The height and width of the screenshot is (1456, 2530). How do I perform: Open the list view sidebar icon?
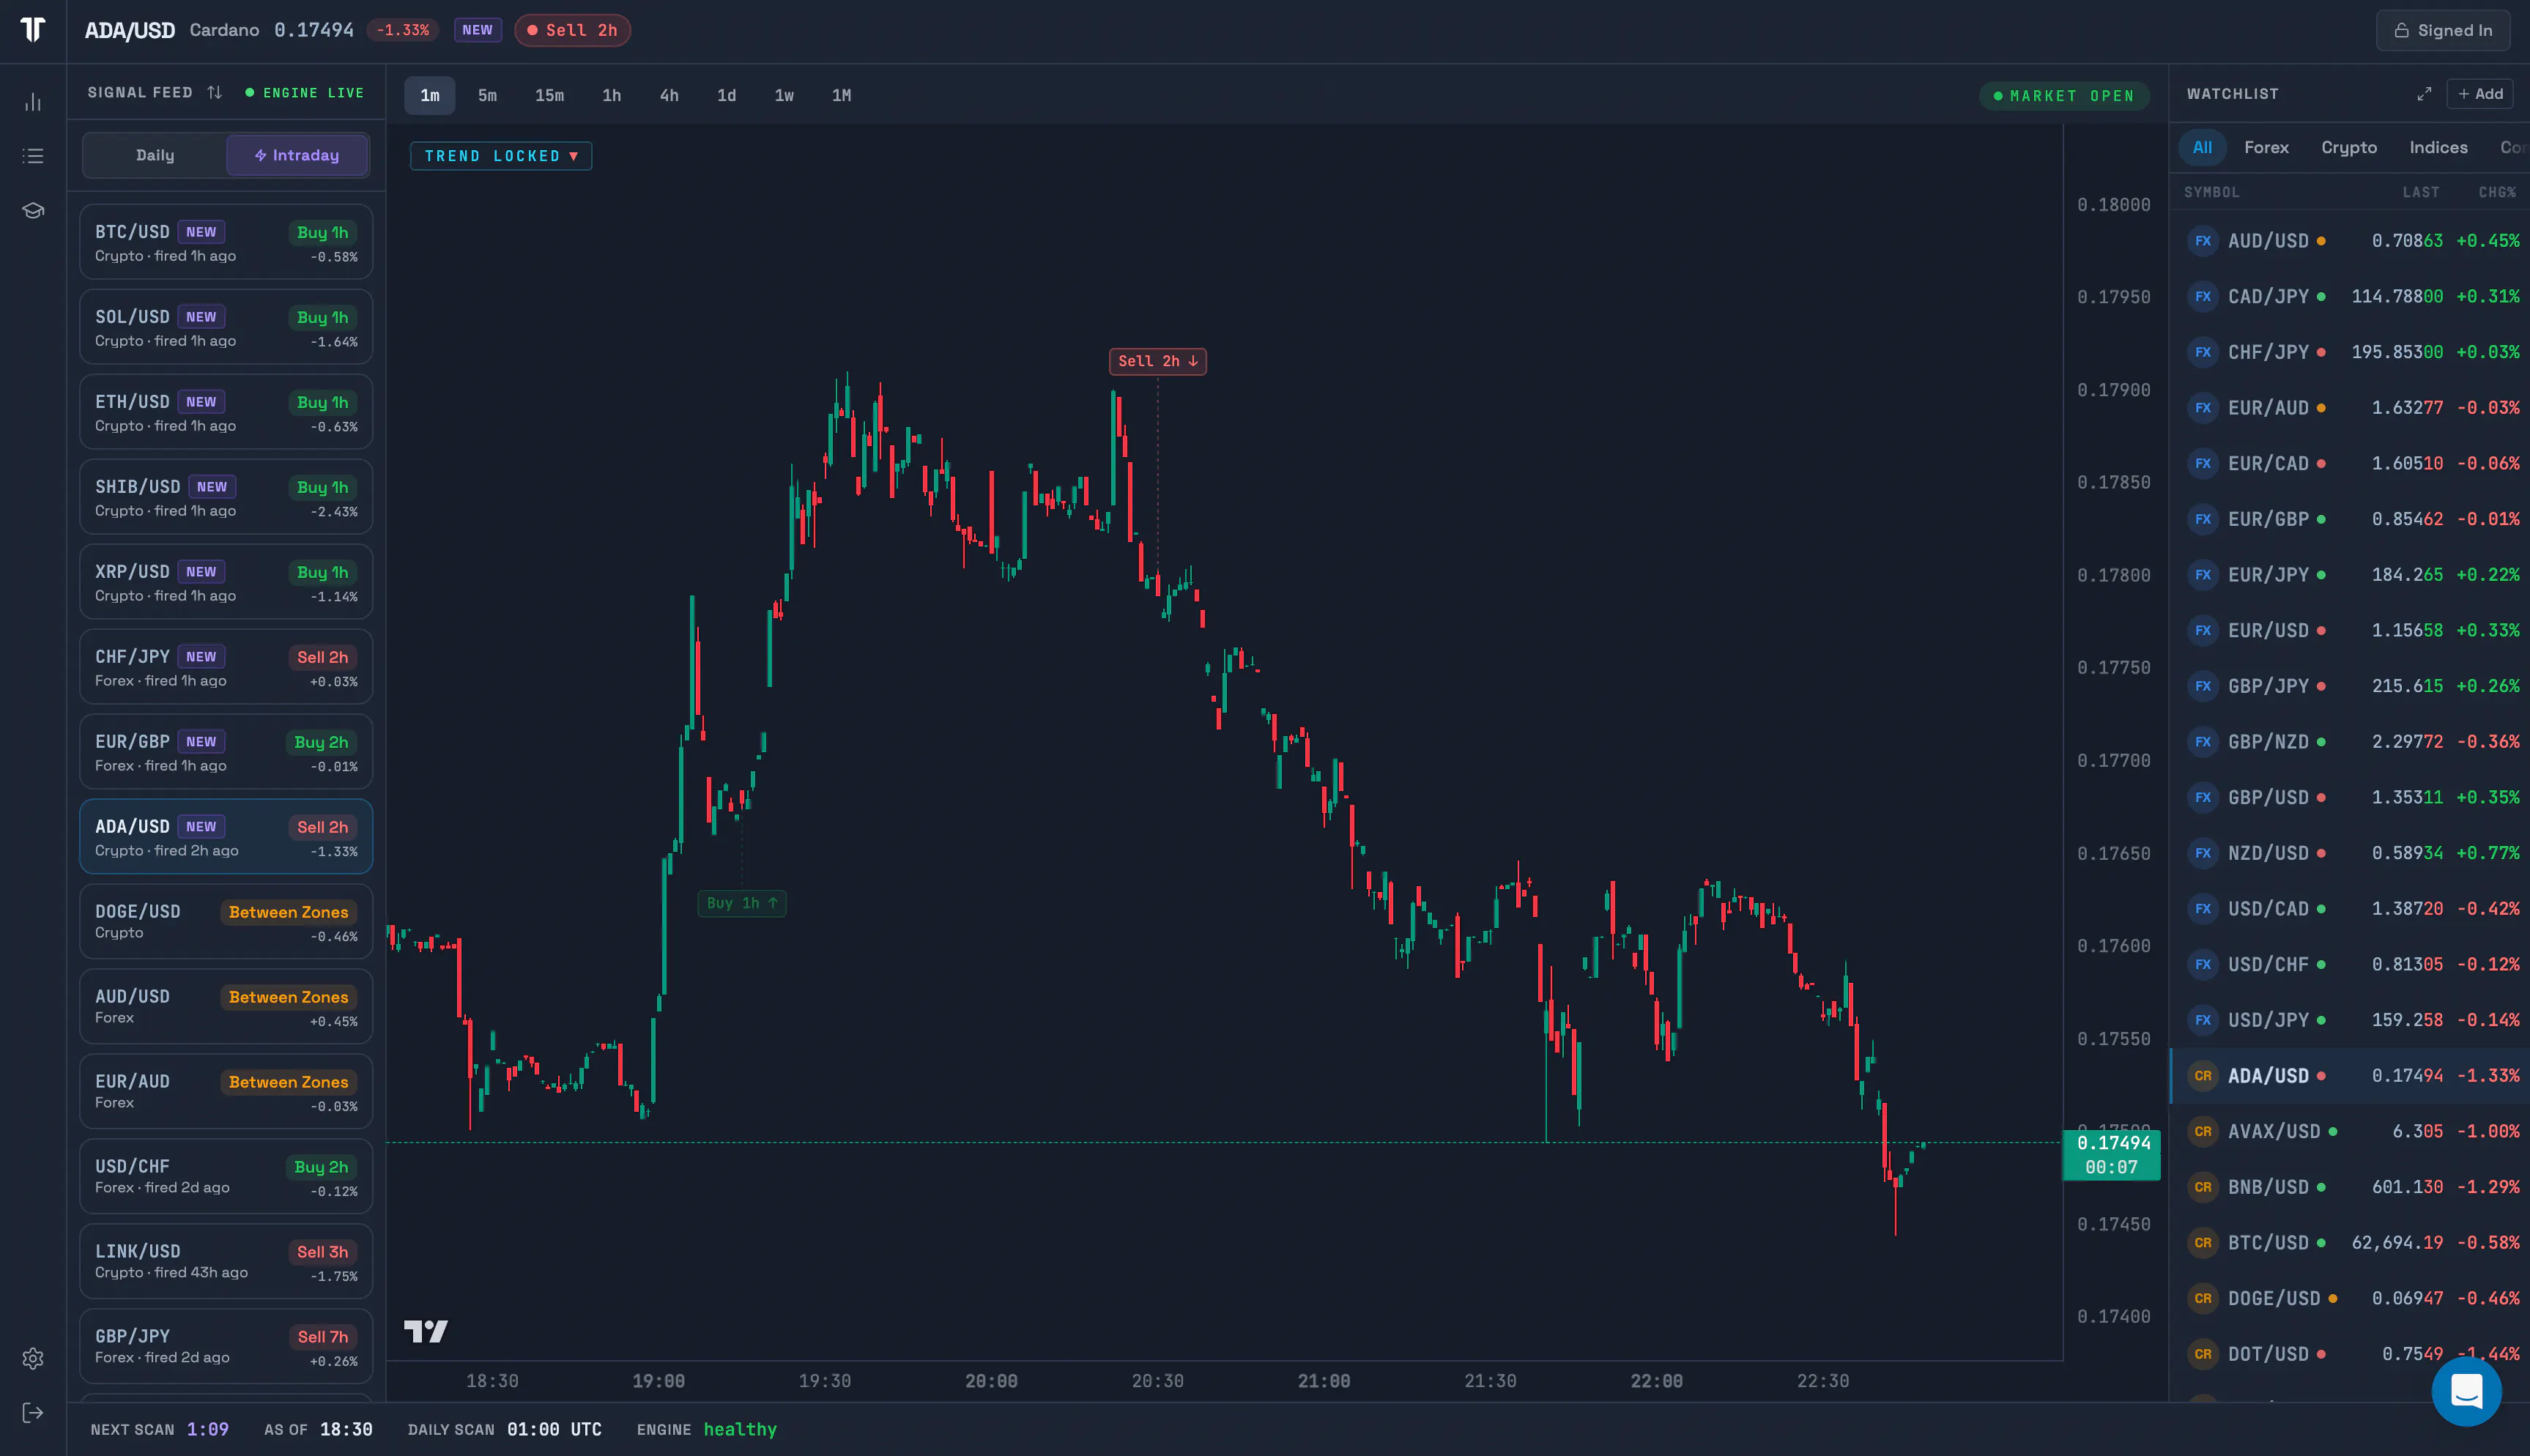tap(33, 156)
